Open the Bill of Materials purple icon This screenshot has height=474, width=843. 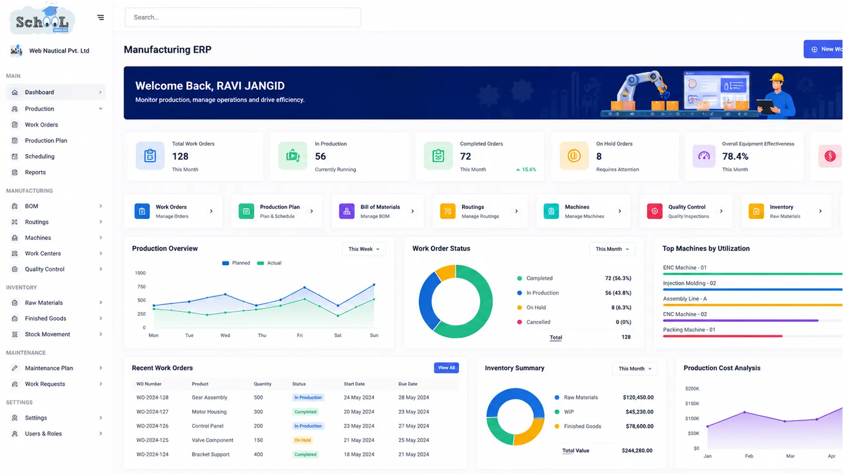pyautogui.click(x=347, y=211)
